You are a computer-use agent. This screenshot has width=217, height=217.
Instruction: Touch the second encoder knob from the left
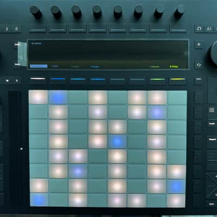pyautogui.click(x=56, y=11)
